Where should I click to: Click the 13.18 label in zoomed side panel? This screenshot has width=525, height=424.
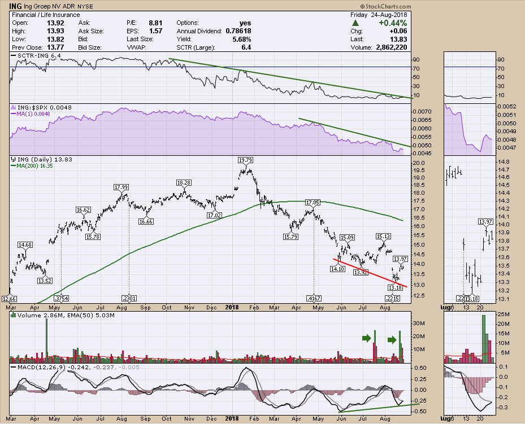pos(472,299)
